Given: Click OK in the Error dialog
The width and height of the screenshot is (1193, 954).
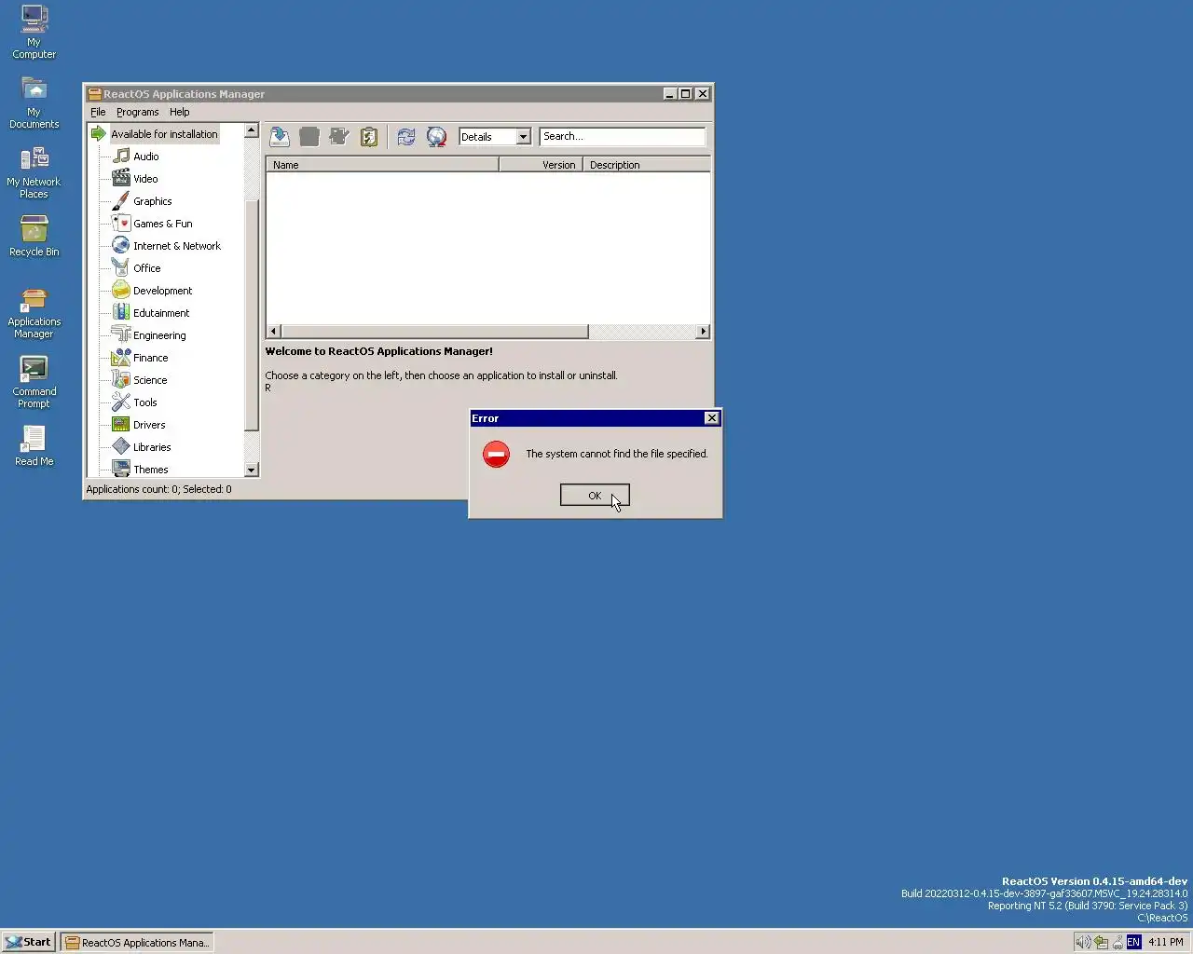Looking at the screenshot, I should [595, 496].
